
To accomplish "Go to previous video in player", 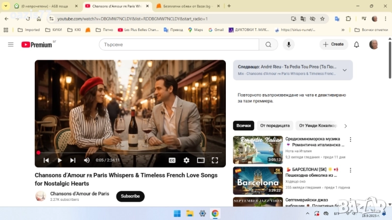I will click(46, 160).
